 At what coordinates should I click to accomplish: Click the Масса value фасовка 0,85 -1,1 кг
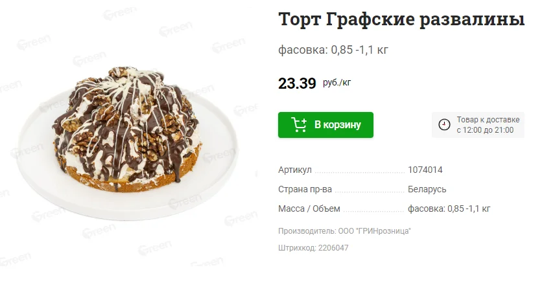[449, 209]
